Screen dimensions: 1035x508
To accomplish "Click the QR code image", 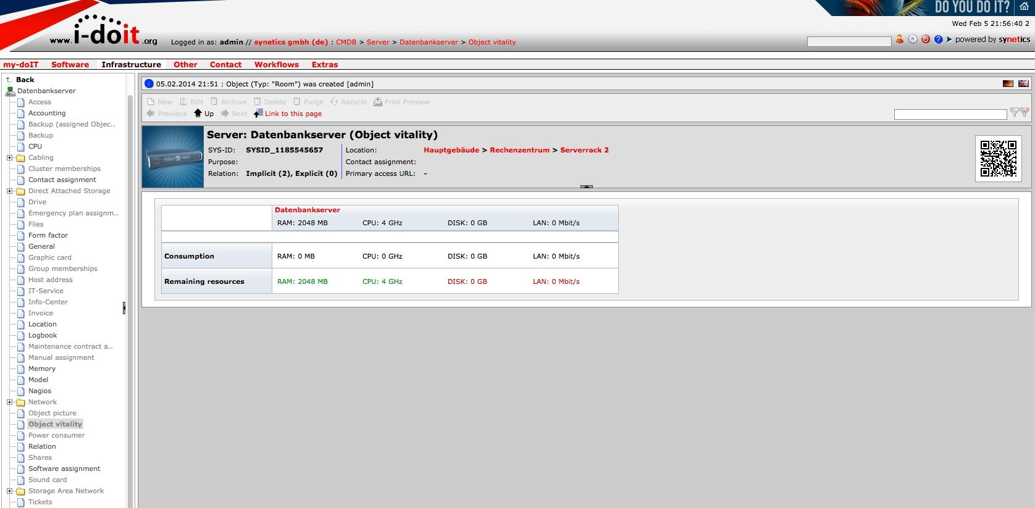I will [x=998, y=159].
